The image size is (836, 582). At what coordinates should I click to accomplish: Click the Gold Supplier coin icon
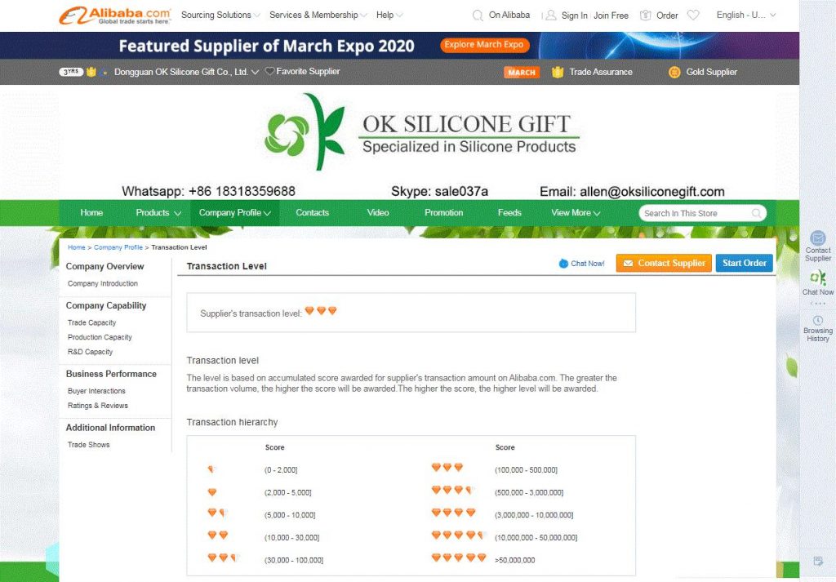tap(674, 72)
